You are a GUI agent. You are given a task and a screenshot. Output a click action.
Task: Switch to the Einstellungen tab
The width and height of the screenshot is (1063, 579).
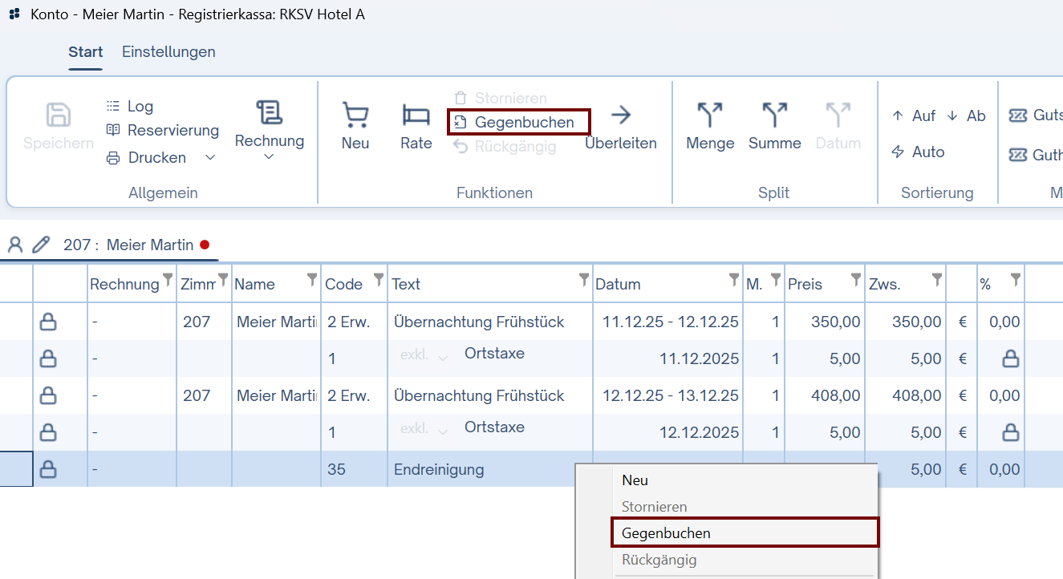[x=168, y=52]
